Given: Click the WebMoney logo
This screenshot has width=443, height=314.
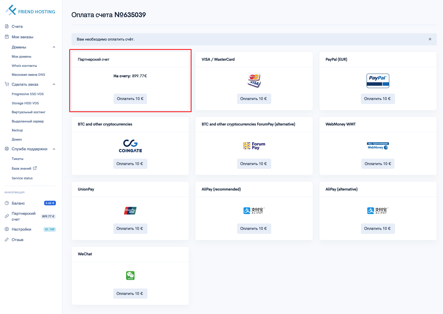Looking at the screenshot, I should (x=378, y=146).
